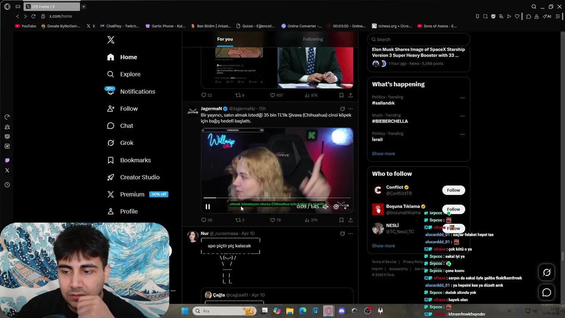Viewport: 565px width, 318px height.
Task: Open Premium 50% off offer
Action: (x=137, y=194)
